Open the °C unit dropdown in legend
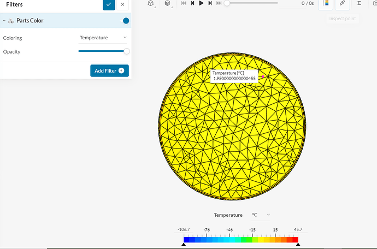Screen dimensions: 377x249 [261, 215]
